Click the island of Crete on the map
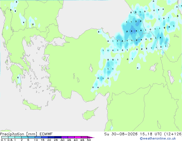The height and width of the screenshot is (141, 182). click(x=32, y=105)
